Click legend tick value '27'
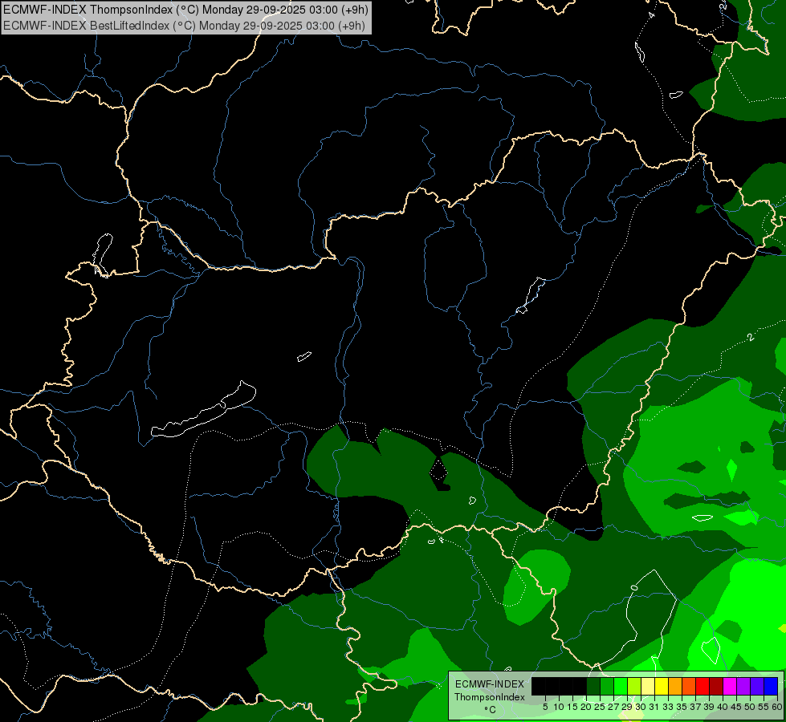 click(x=613, y=707)
